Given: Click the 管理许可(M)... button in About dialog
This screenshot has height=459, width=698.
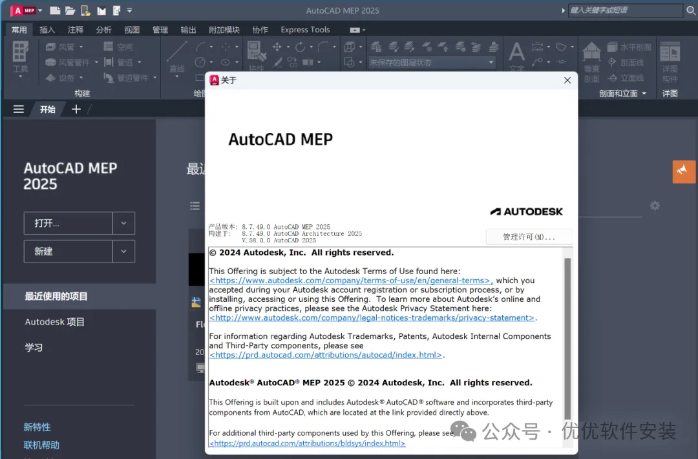Looking at the screenshot, I should [x=529, y=237].
